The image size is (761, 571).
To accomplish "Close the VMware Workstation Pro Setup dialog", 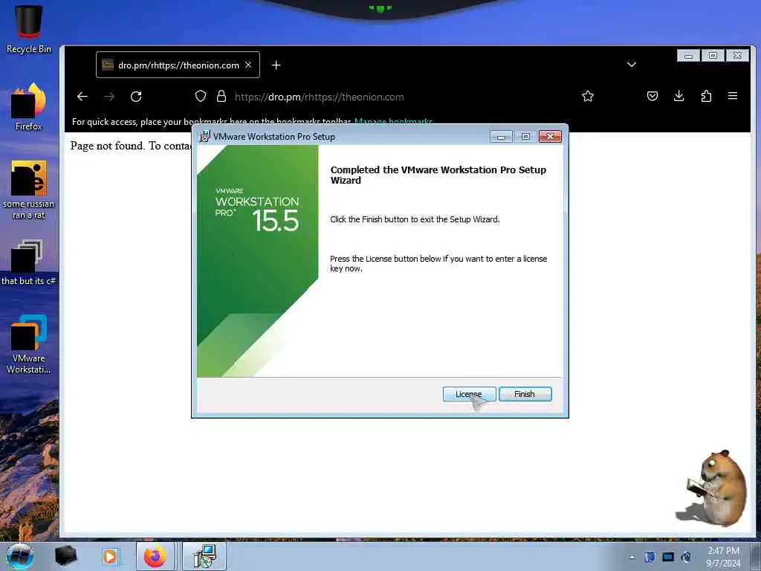I will coord(550,137).
